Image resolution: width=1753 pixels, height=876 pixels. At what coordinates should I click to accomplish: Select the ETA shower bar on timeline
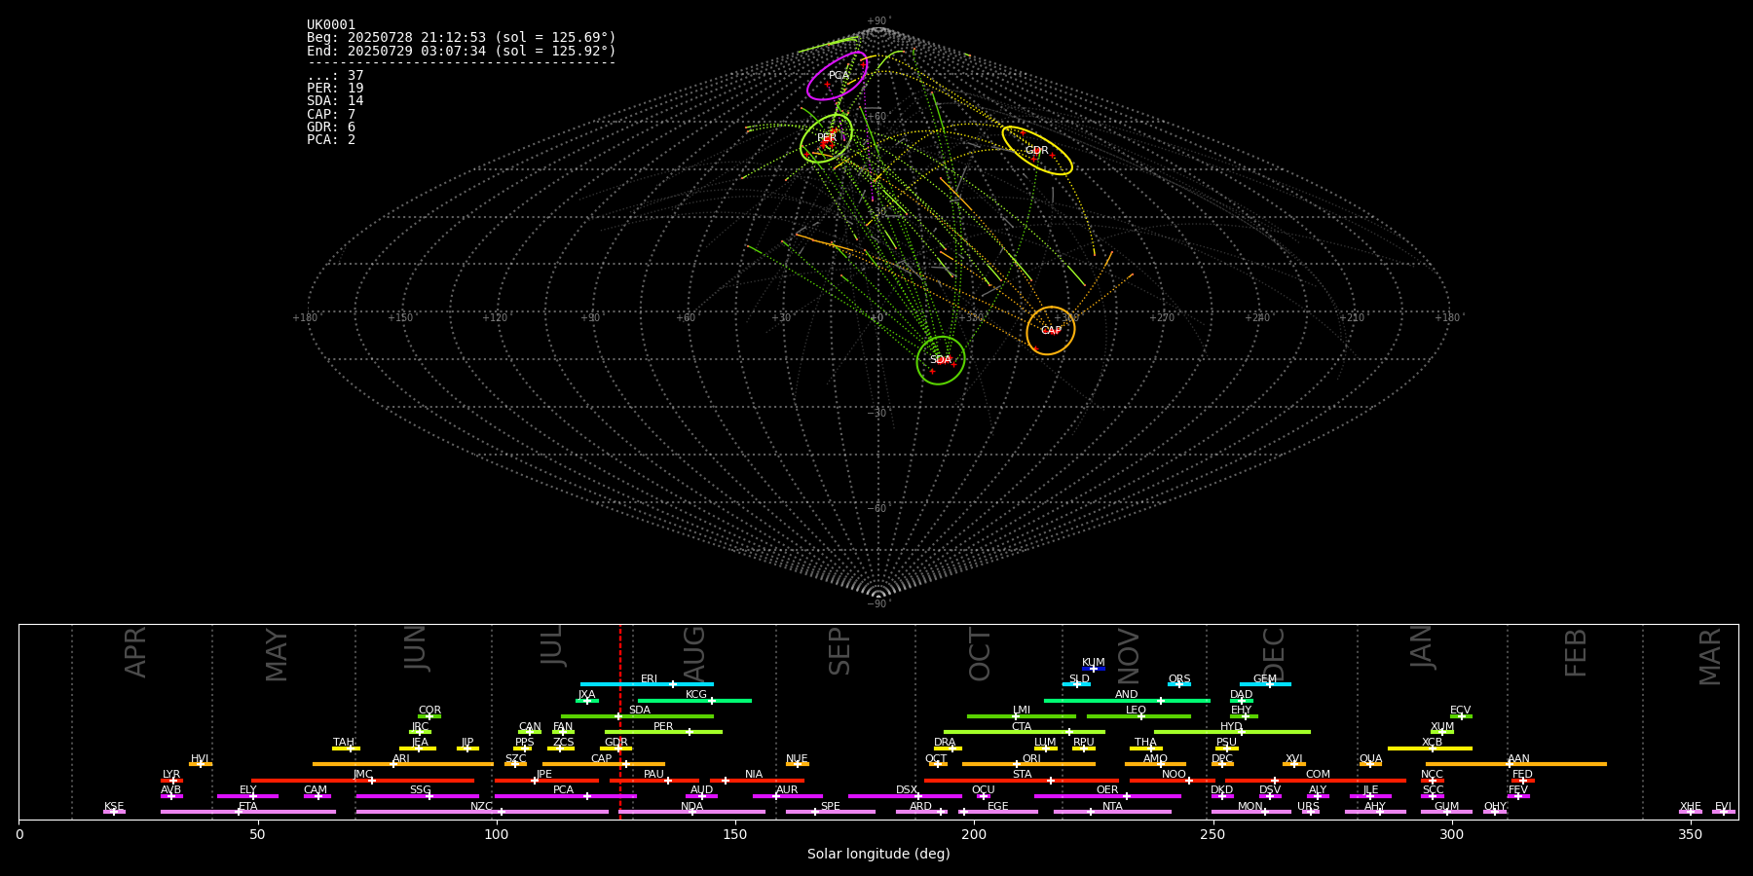pos(248,812)
